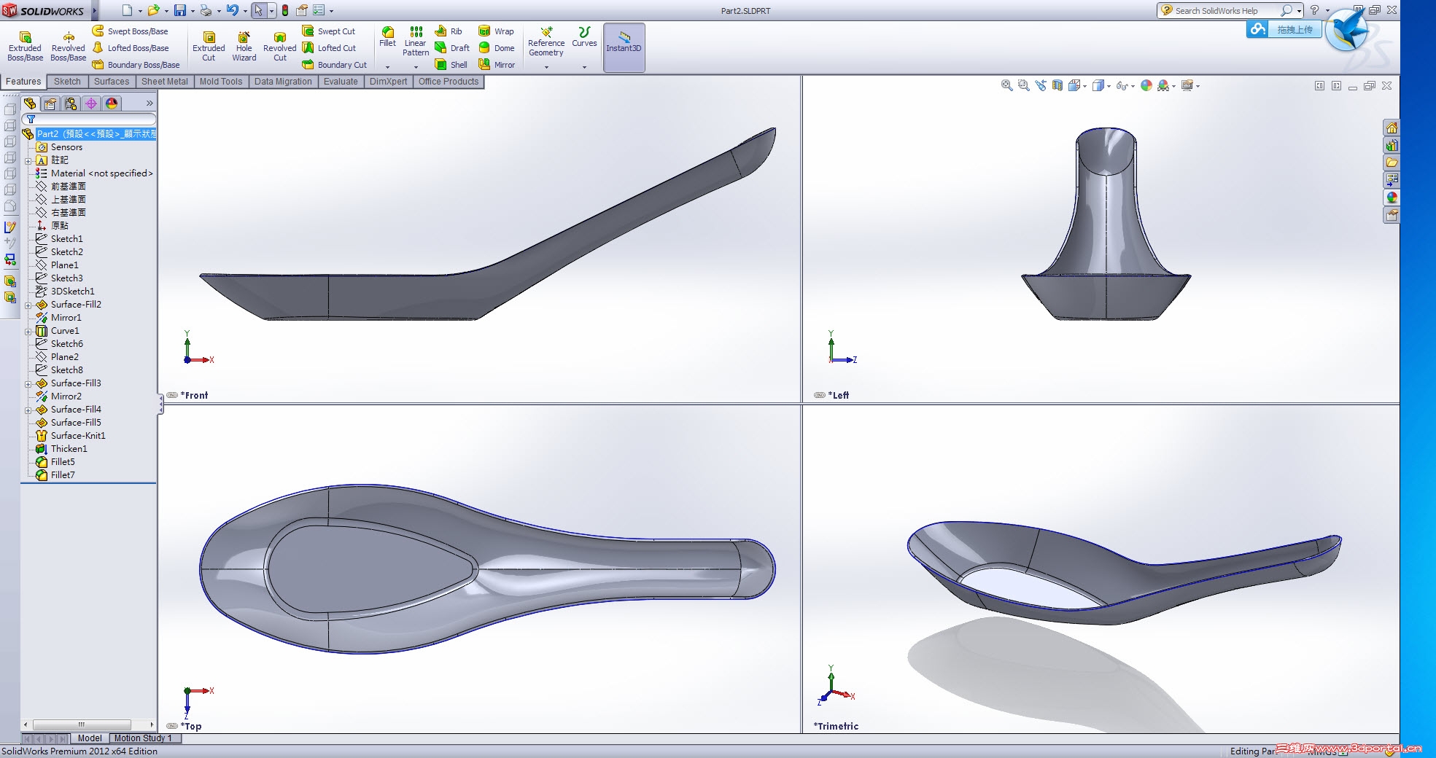Screen dimensions: 1436x758
Task: Switch to the Surfaces tab
Action: [112, 82]
